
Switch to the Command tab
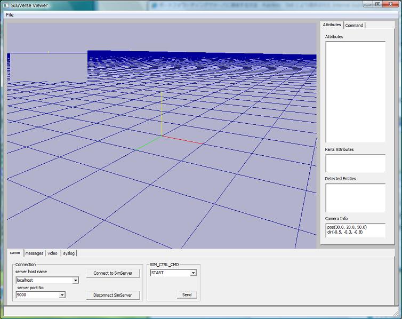(354, 25)
